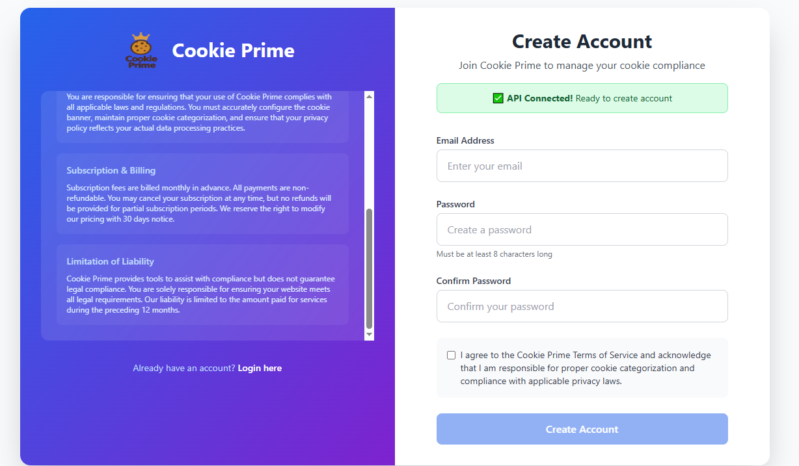Click the Email Address input field
This screenshot has height=466, width=799.
582,166
